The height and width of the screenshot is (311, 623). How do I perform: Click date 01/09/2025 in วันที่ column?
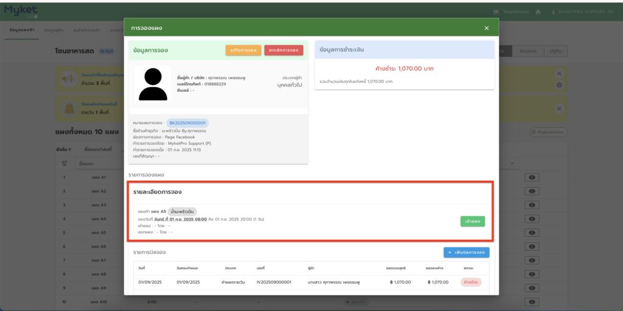pos(149,282)
